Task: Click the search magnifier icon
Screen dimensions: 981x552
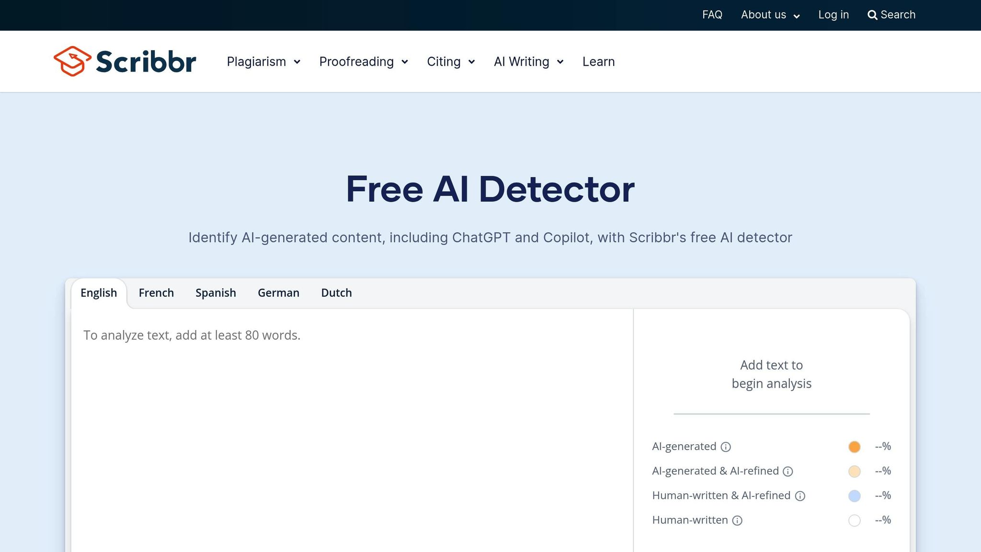Action: (872, 15)
